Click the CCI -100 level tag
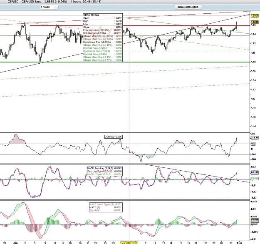Image resolution: width=260 pixels, height=244 pixels. coord(253,154)
